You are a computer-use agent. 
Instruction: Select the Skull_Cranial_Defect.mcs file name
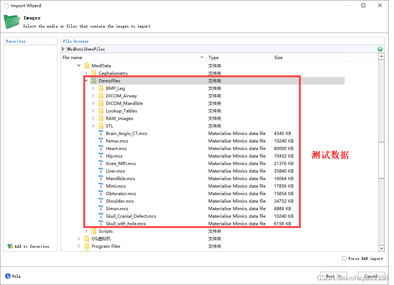coord(131,216)
